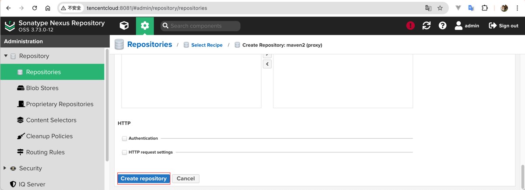Enable HTTP request settings checkbox

point(125,152)
